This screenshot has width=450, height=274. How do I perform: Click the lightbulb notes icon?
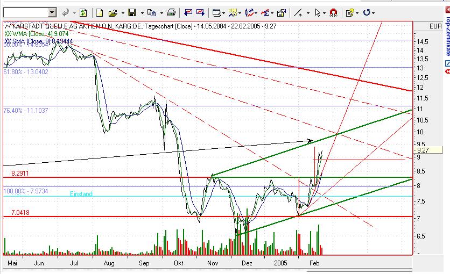(x=350, y=12)
